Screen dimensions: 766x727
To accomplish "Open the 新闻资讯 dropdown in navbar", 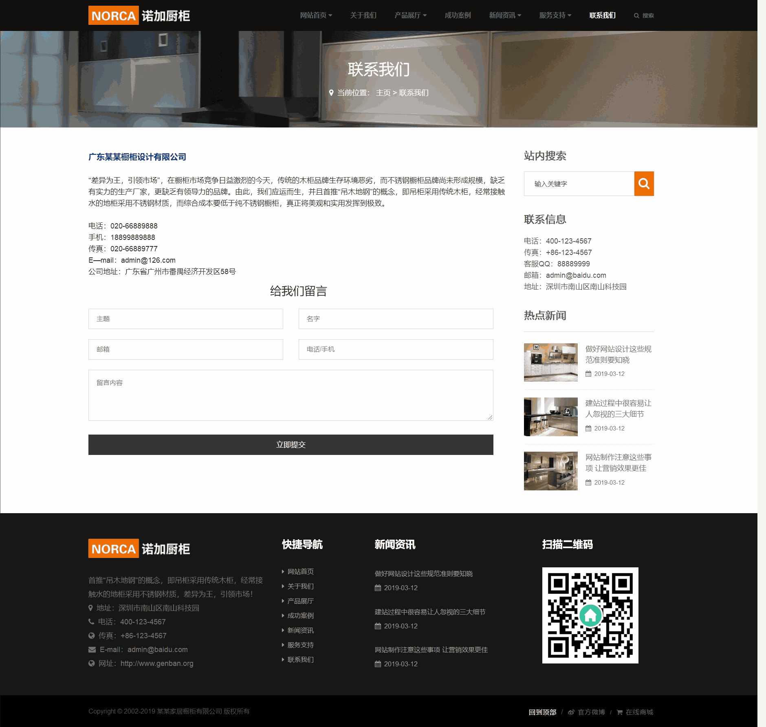I will pyautogui.click(x=505, y=15).
